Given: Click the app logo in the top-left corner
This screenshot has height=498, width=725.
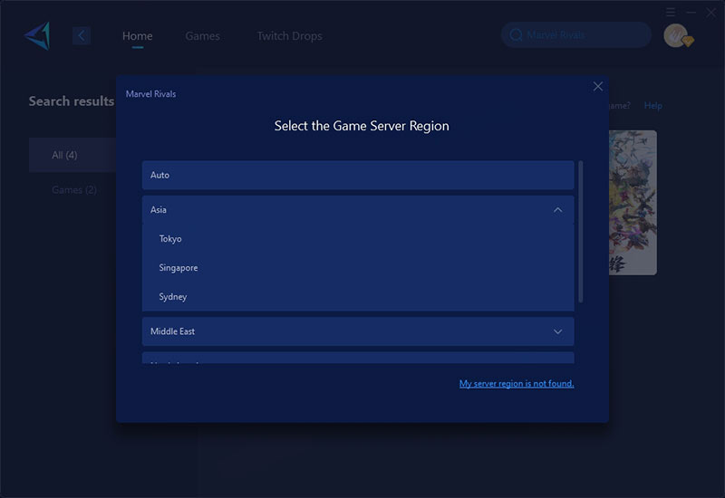Looking at the screenshot, I should 37,35.
